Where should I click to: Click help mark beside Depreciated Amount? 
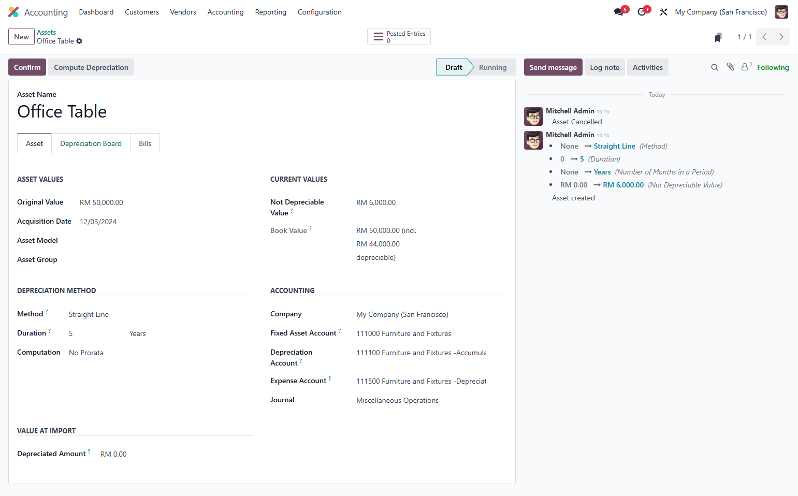(x=89, y=451)
